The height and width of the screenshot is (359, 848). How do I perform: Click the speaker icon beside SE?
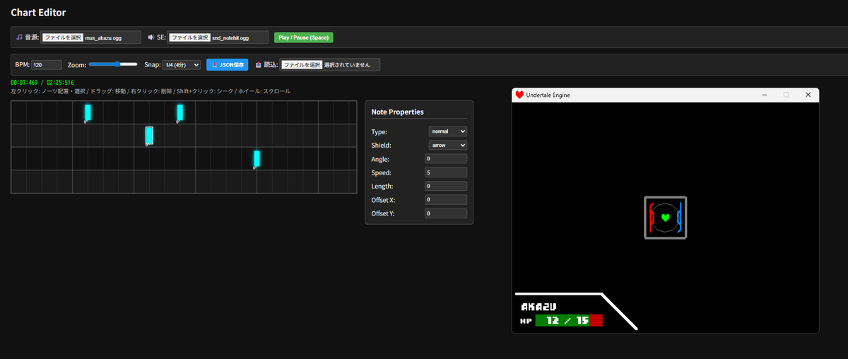coord(151,37)
